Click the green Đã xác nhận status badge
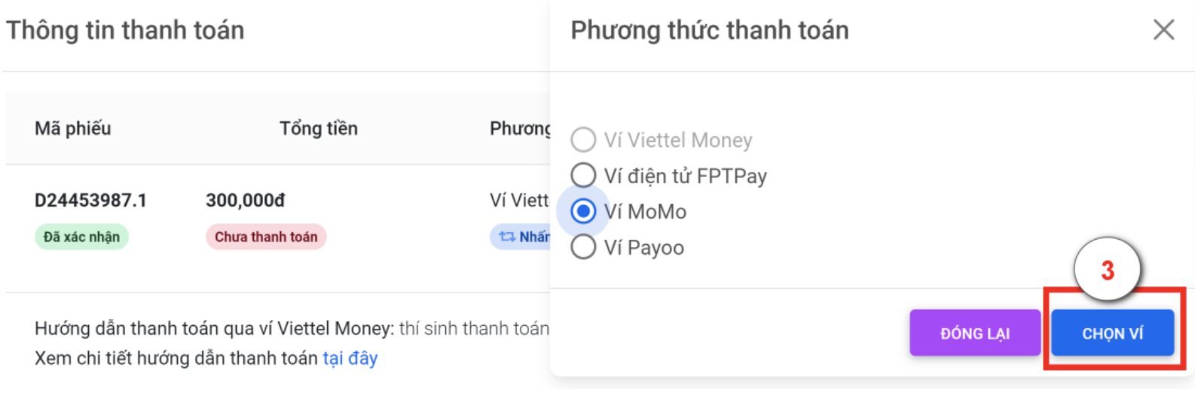This screenshot has width=1195, height=395. click(81, 237)
